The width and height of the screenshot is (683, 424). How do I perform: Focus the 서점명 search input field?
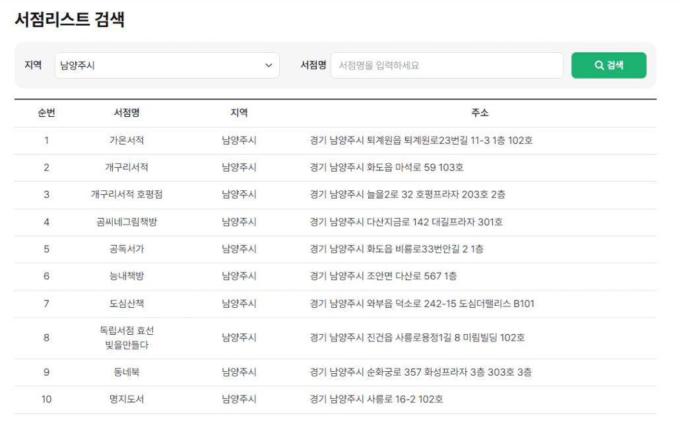click(447, 65)
